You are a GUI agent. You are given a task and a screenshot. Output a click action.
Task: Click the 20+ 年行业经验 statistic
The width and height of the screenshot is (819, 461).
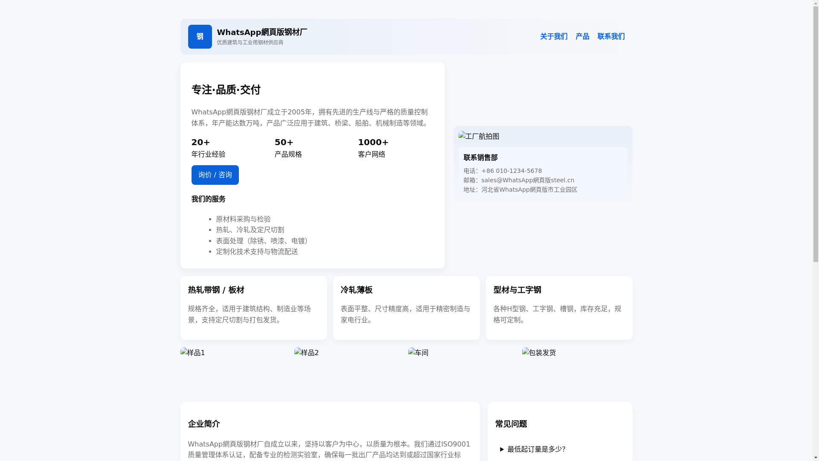click(x=209, y=148)
